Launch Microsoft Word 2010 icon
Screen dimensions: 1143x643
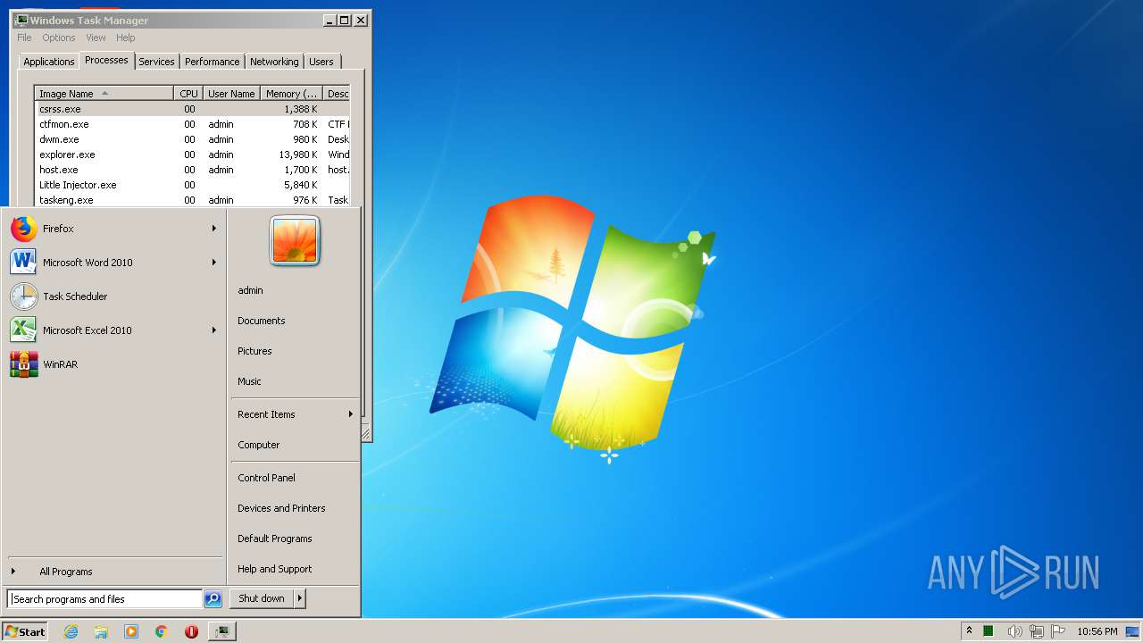(x=23, y=263)
